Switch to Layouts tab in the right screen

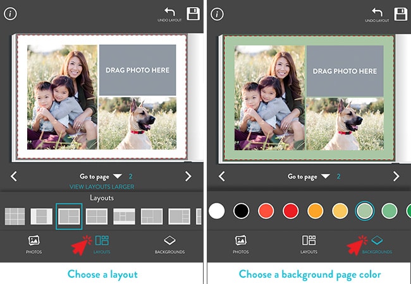(309, 244)
